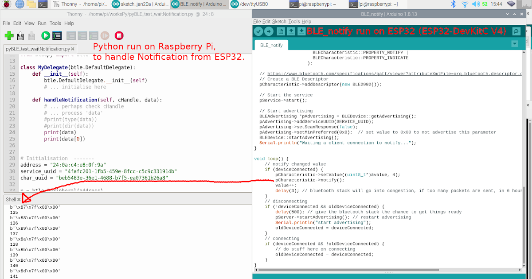The height and width of the screenshot is (279, 532).
Task: Close the Shell panel
Action: click(x=19, y=199)
